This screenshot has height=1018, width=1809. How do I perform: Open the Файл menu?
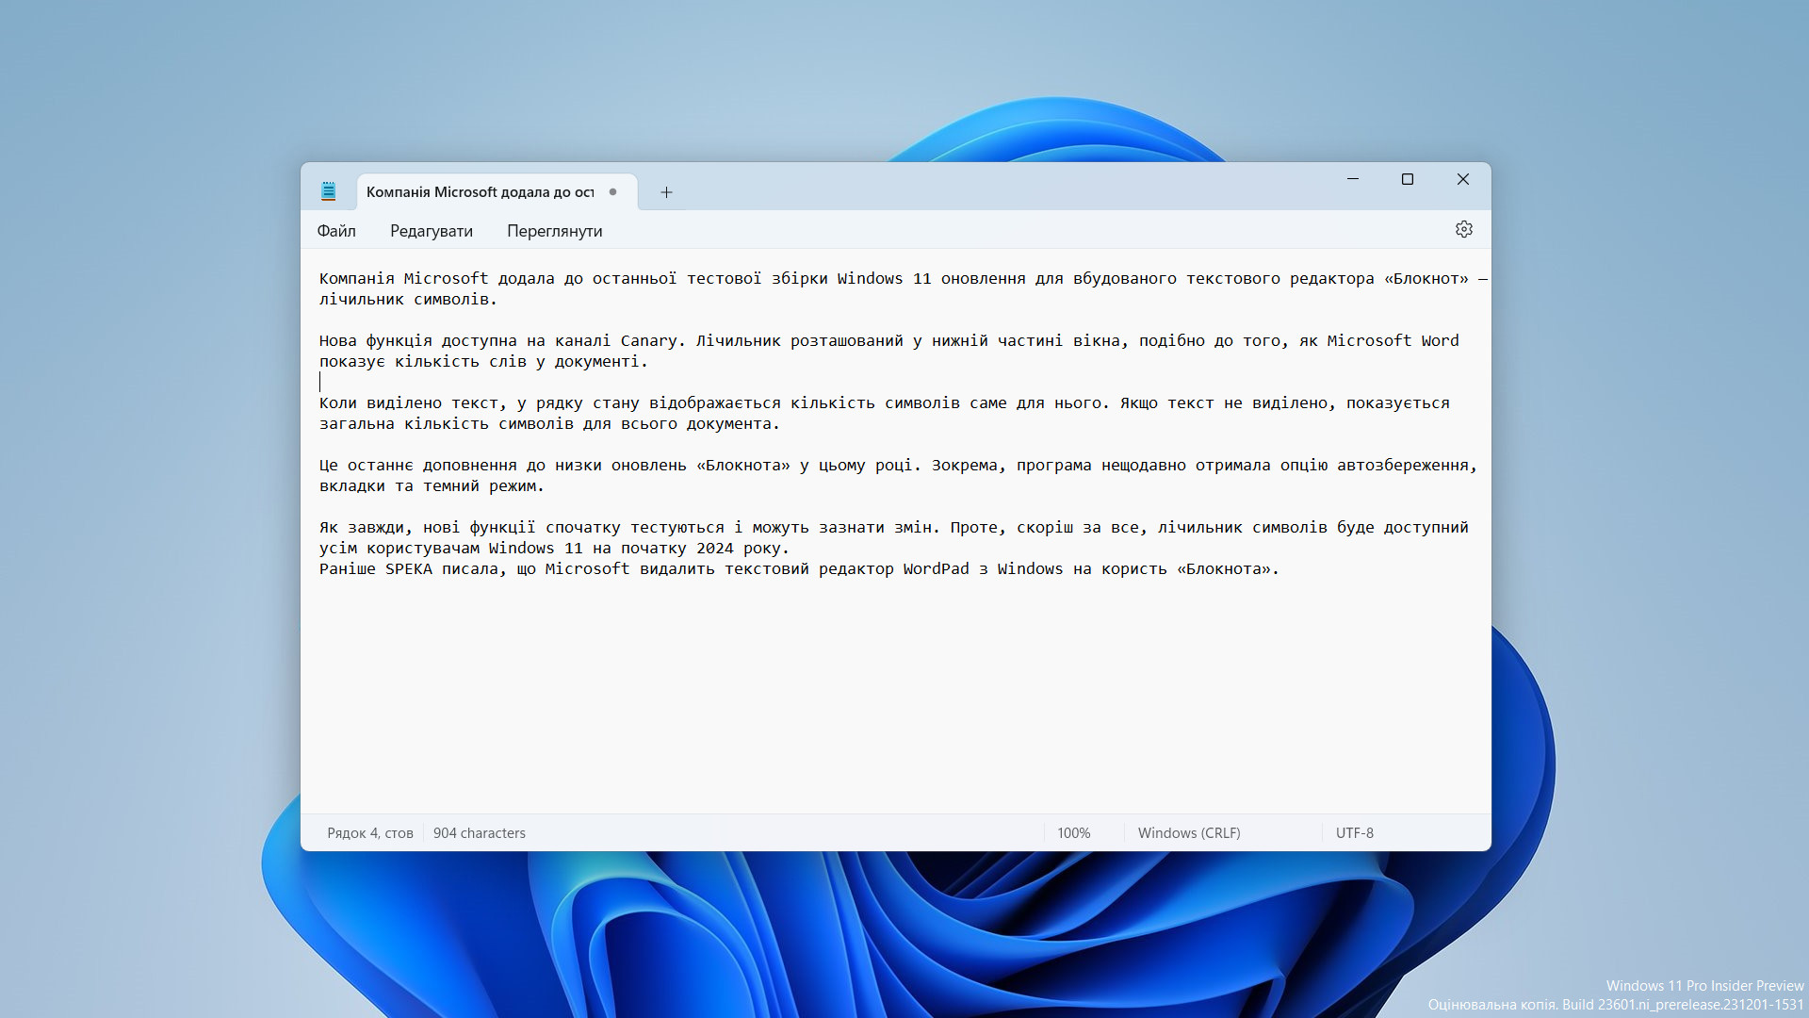pyautogui.click(x=336, y=231)
